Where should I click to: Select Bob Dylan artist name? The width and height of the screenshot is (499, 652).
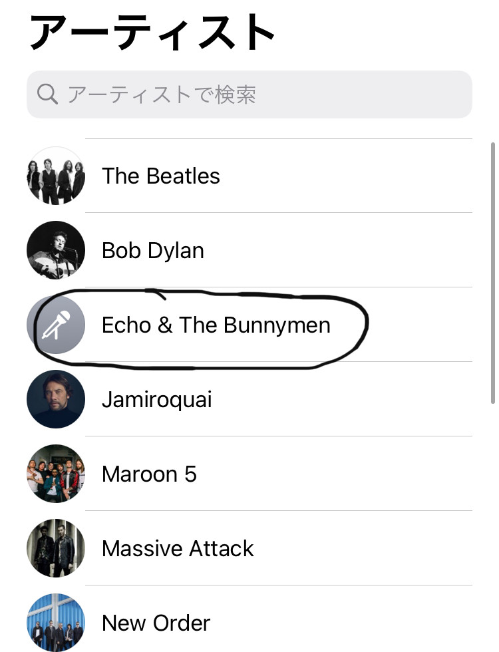pos(153,250)
